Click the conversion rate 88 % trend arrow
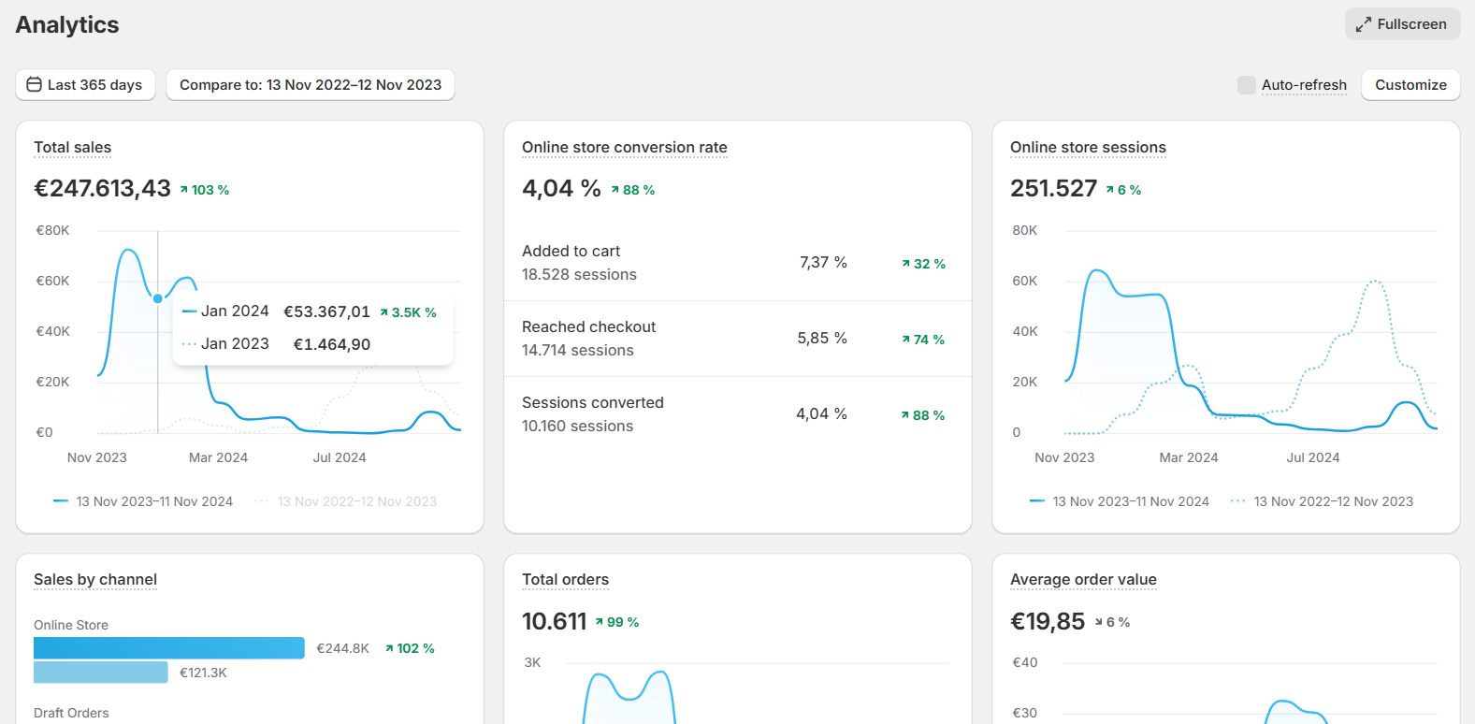This screenshot has height=724, width=1475. [615, 190]
